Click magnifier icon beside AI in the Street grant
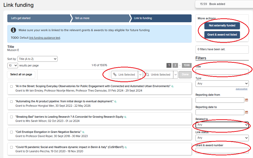 (x=172, y=86)
